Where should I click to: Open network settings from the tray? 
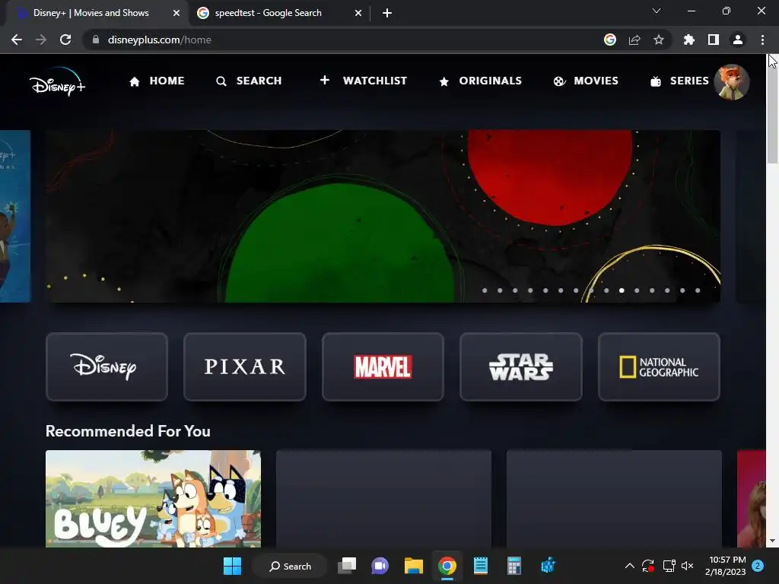tap(669, 566)
